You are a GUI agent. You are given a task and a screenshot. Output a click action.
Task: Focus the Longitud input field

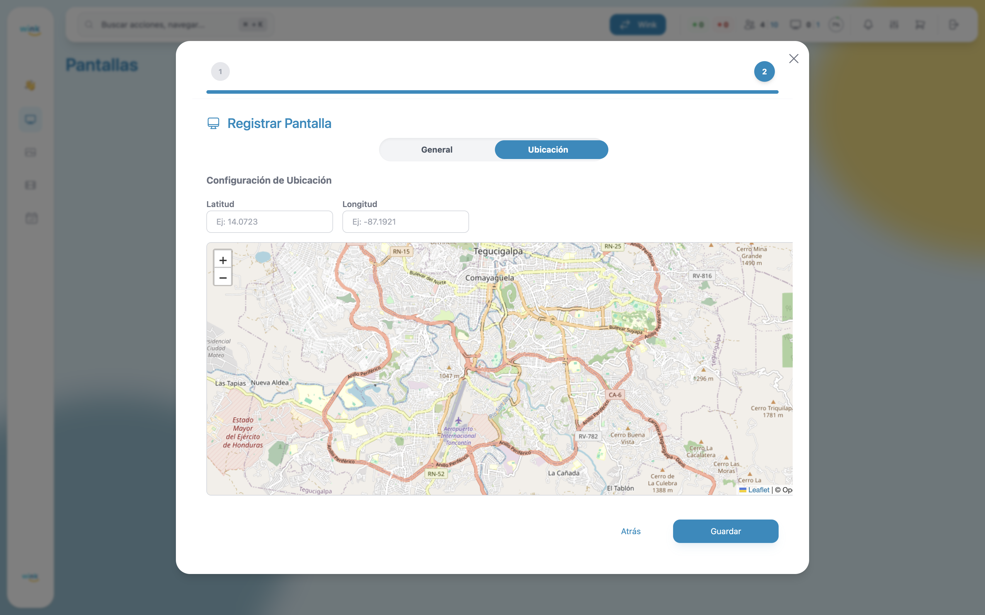pyautogui.click(x=405, y=222)
